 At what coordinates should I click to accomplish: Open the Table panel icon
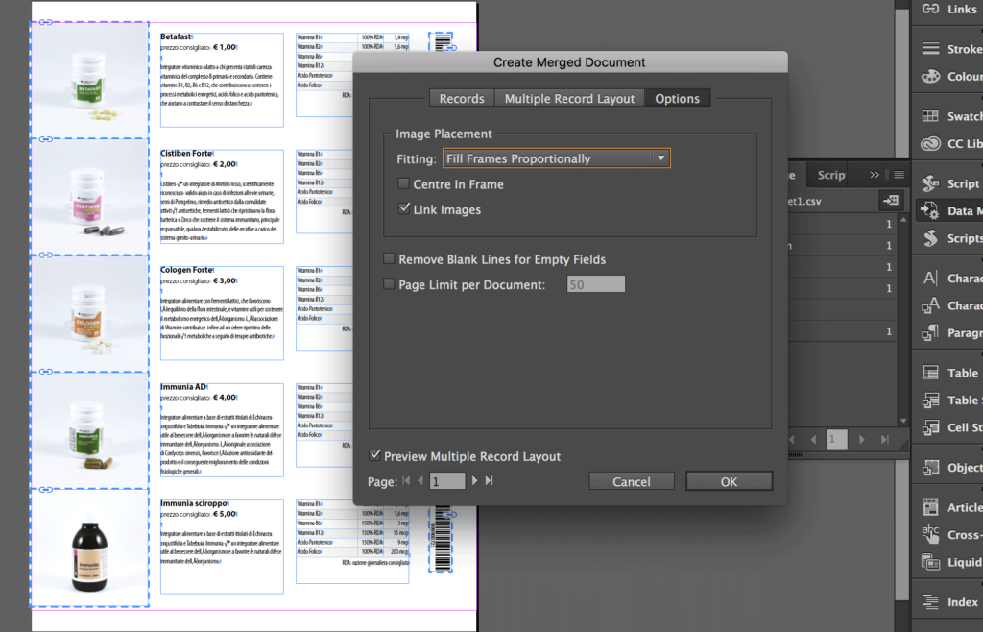click(x=930, y=373)
